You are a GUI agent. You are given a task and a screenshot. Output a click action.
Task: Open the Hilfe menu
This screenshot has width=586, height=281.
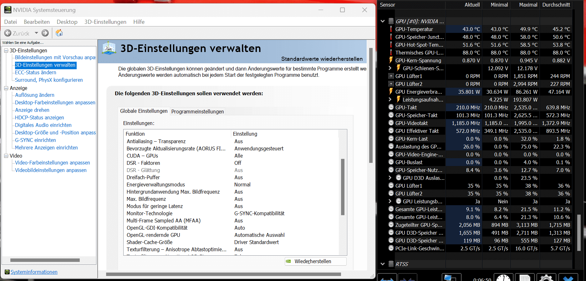coord(139,22)
